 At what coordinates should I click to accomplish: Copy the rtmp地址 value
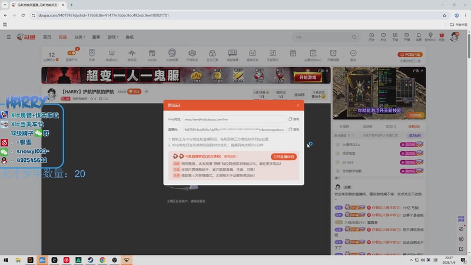(293, 120)
